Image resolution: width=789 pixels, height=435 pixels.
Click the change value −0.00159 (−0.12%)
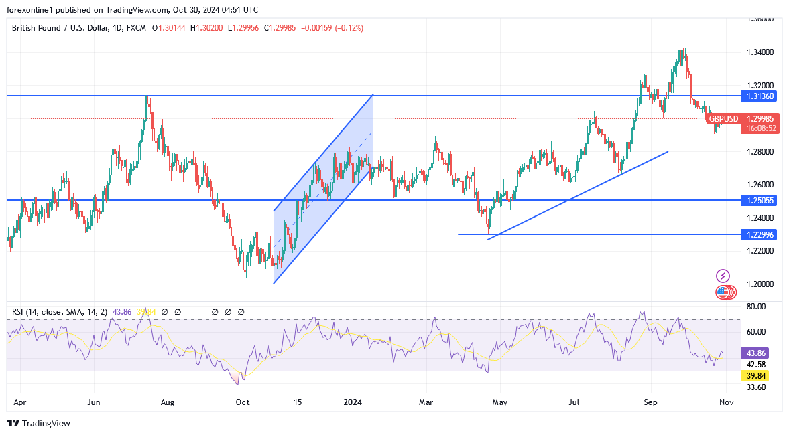point(332,28)
